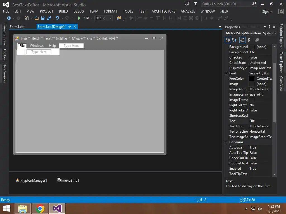Open the Team Explorer side tab
Image resolution: width=286 pixels, height=214 pixels.
(281, 62)
